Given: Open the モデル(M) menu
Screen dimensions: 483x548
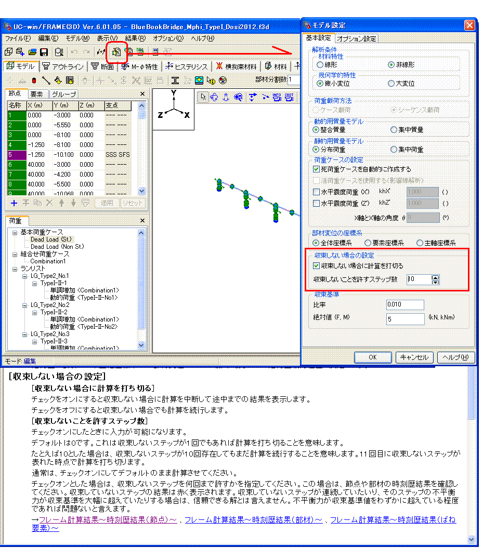Looking at the screenshot, I should pyautogui.click(x=77, y=38).
